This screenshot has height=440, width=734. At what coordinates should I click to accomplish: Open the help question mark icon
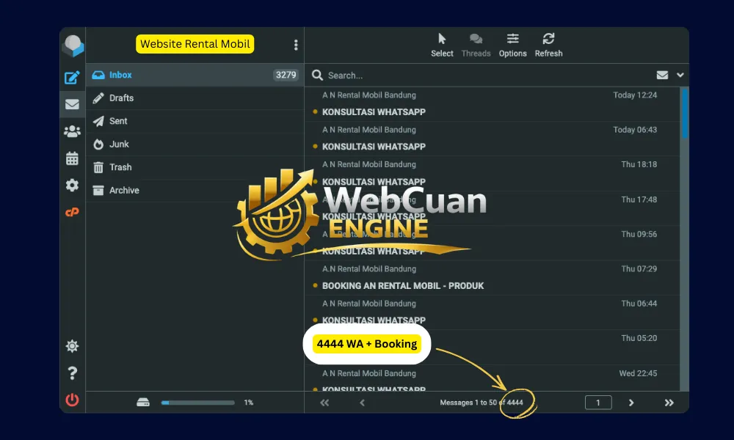pos(72,373)
